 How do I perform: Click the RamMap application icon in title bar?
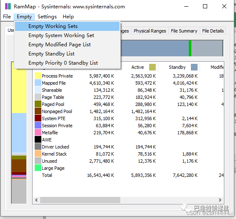[8, 6]
